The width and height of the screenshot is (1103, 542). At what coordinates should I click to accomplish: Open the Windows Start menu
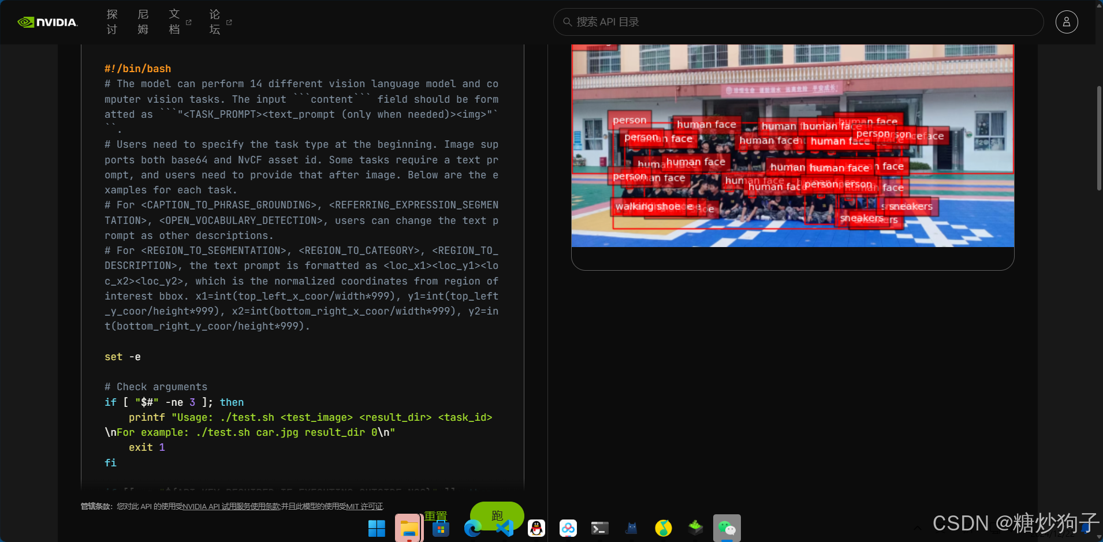pyautogui.click(x=377, y=528)
